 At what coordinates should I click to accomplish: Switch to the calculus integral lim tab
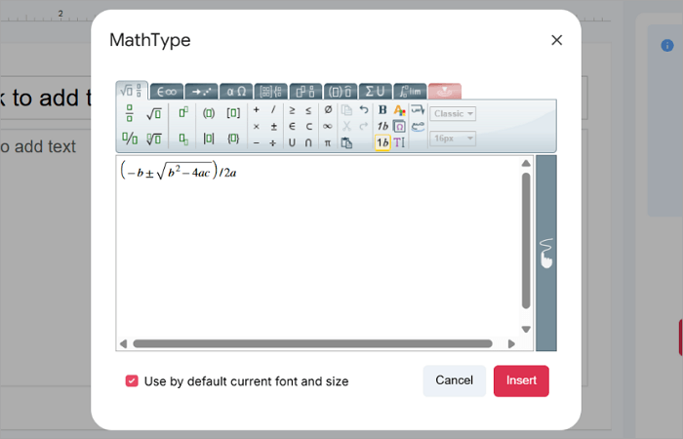(x=410, y=92)
